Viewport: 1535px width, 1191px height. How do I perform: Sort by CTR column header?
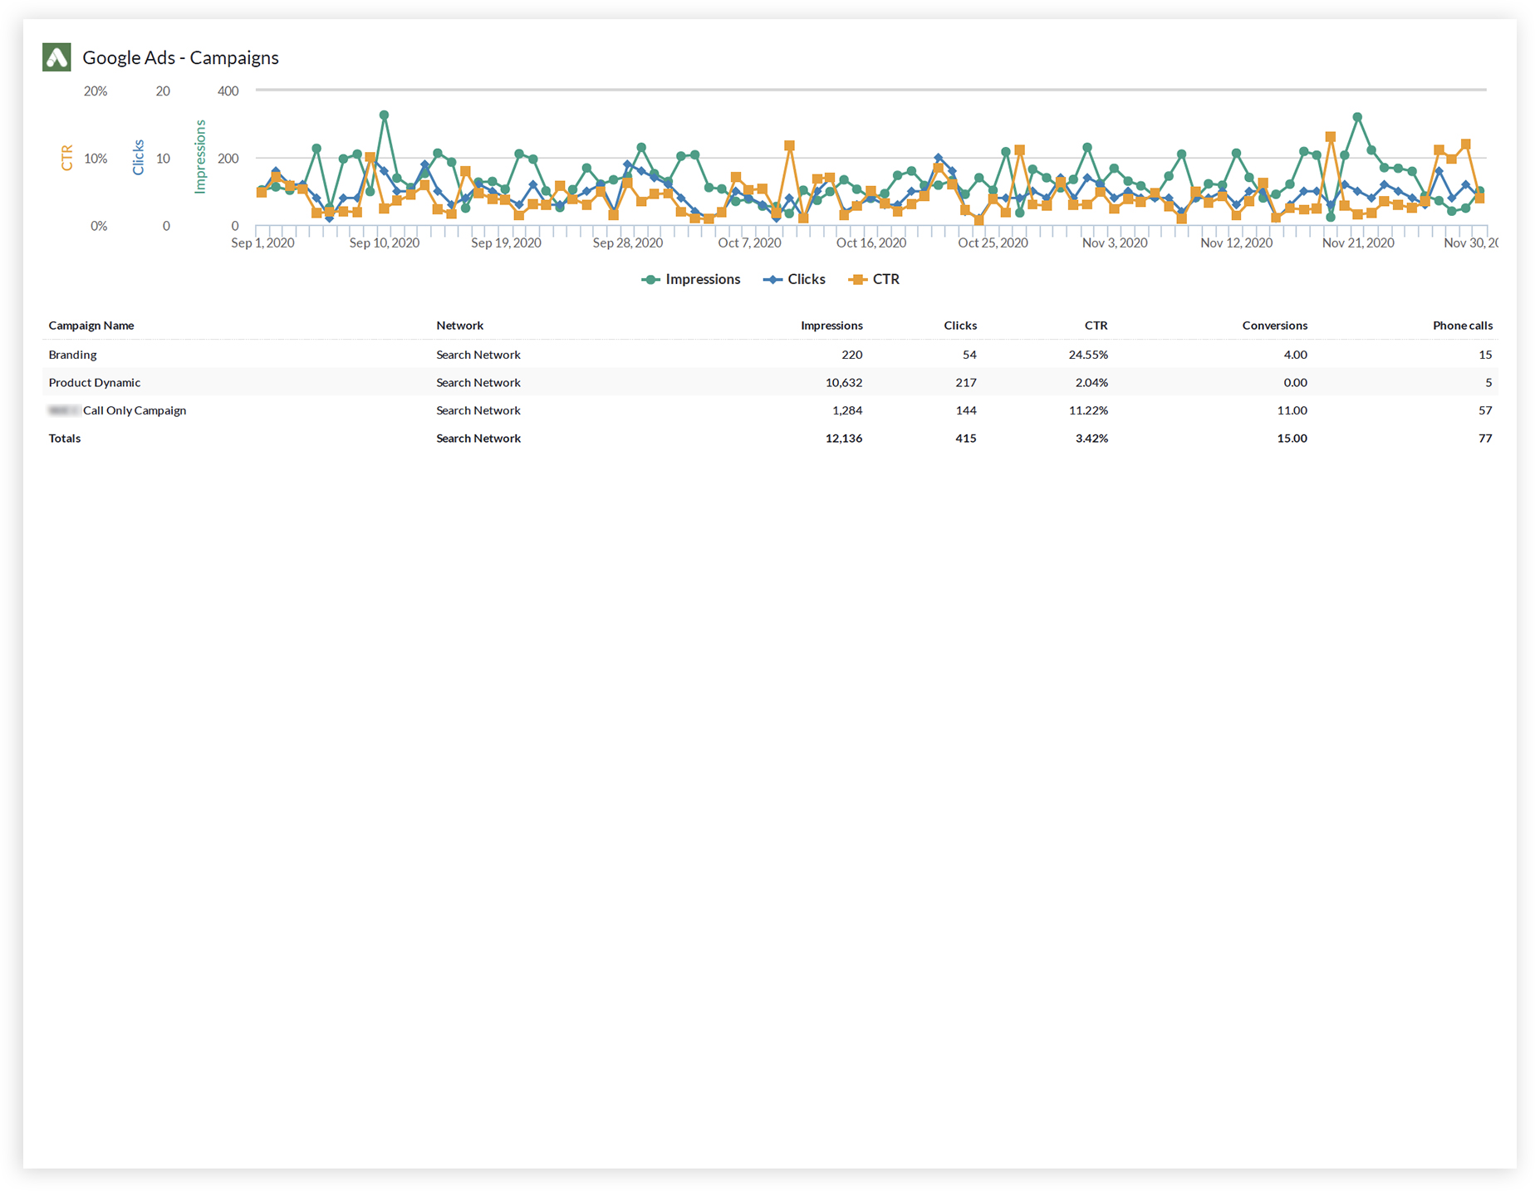1096,326
